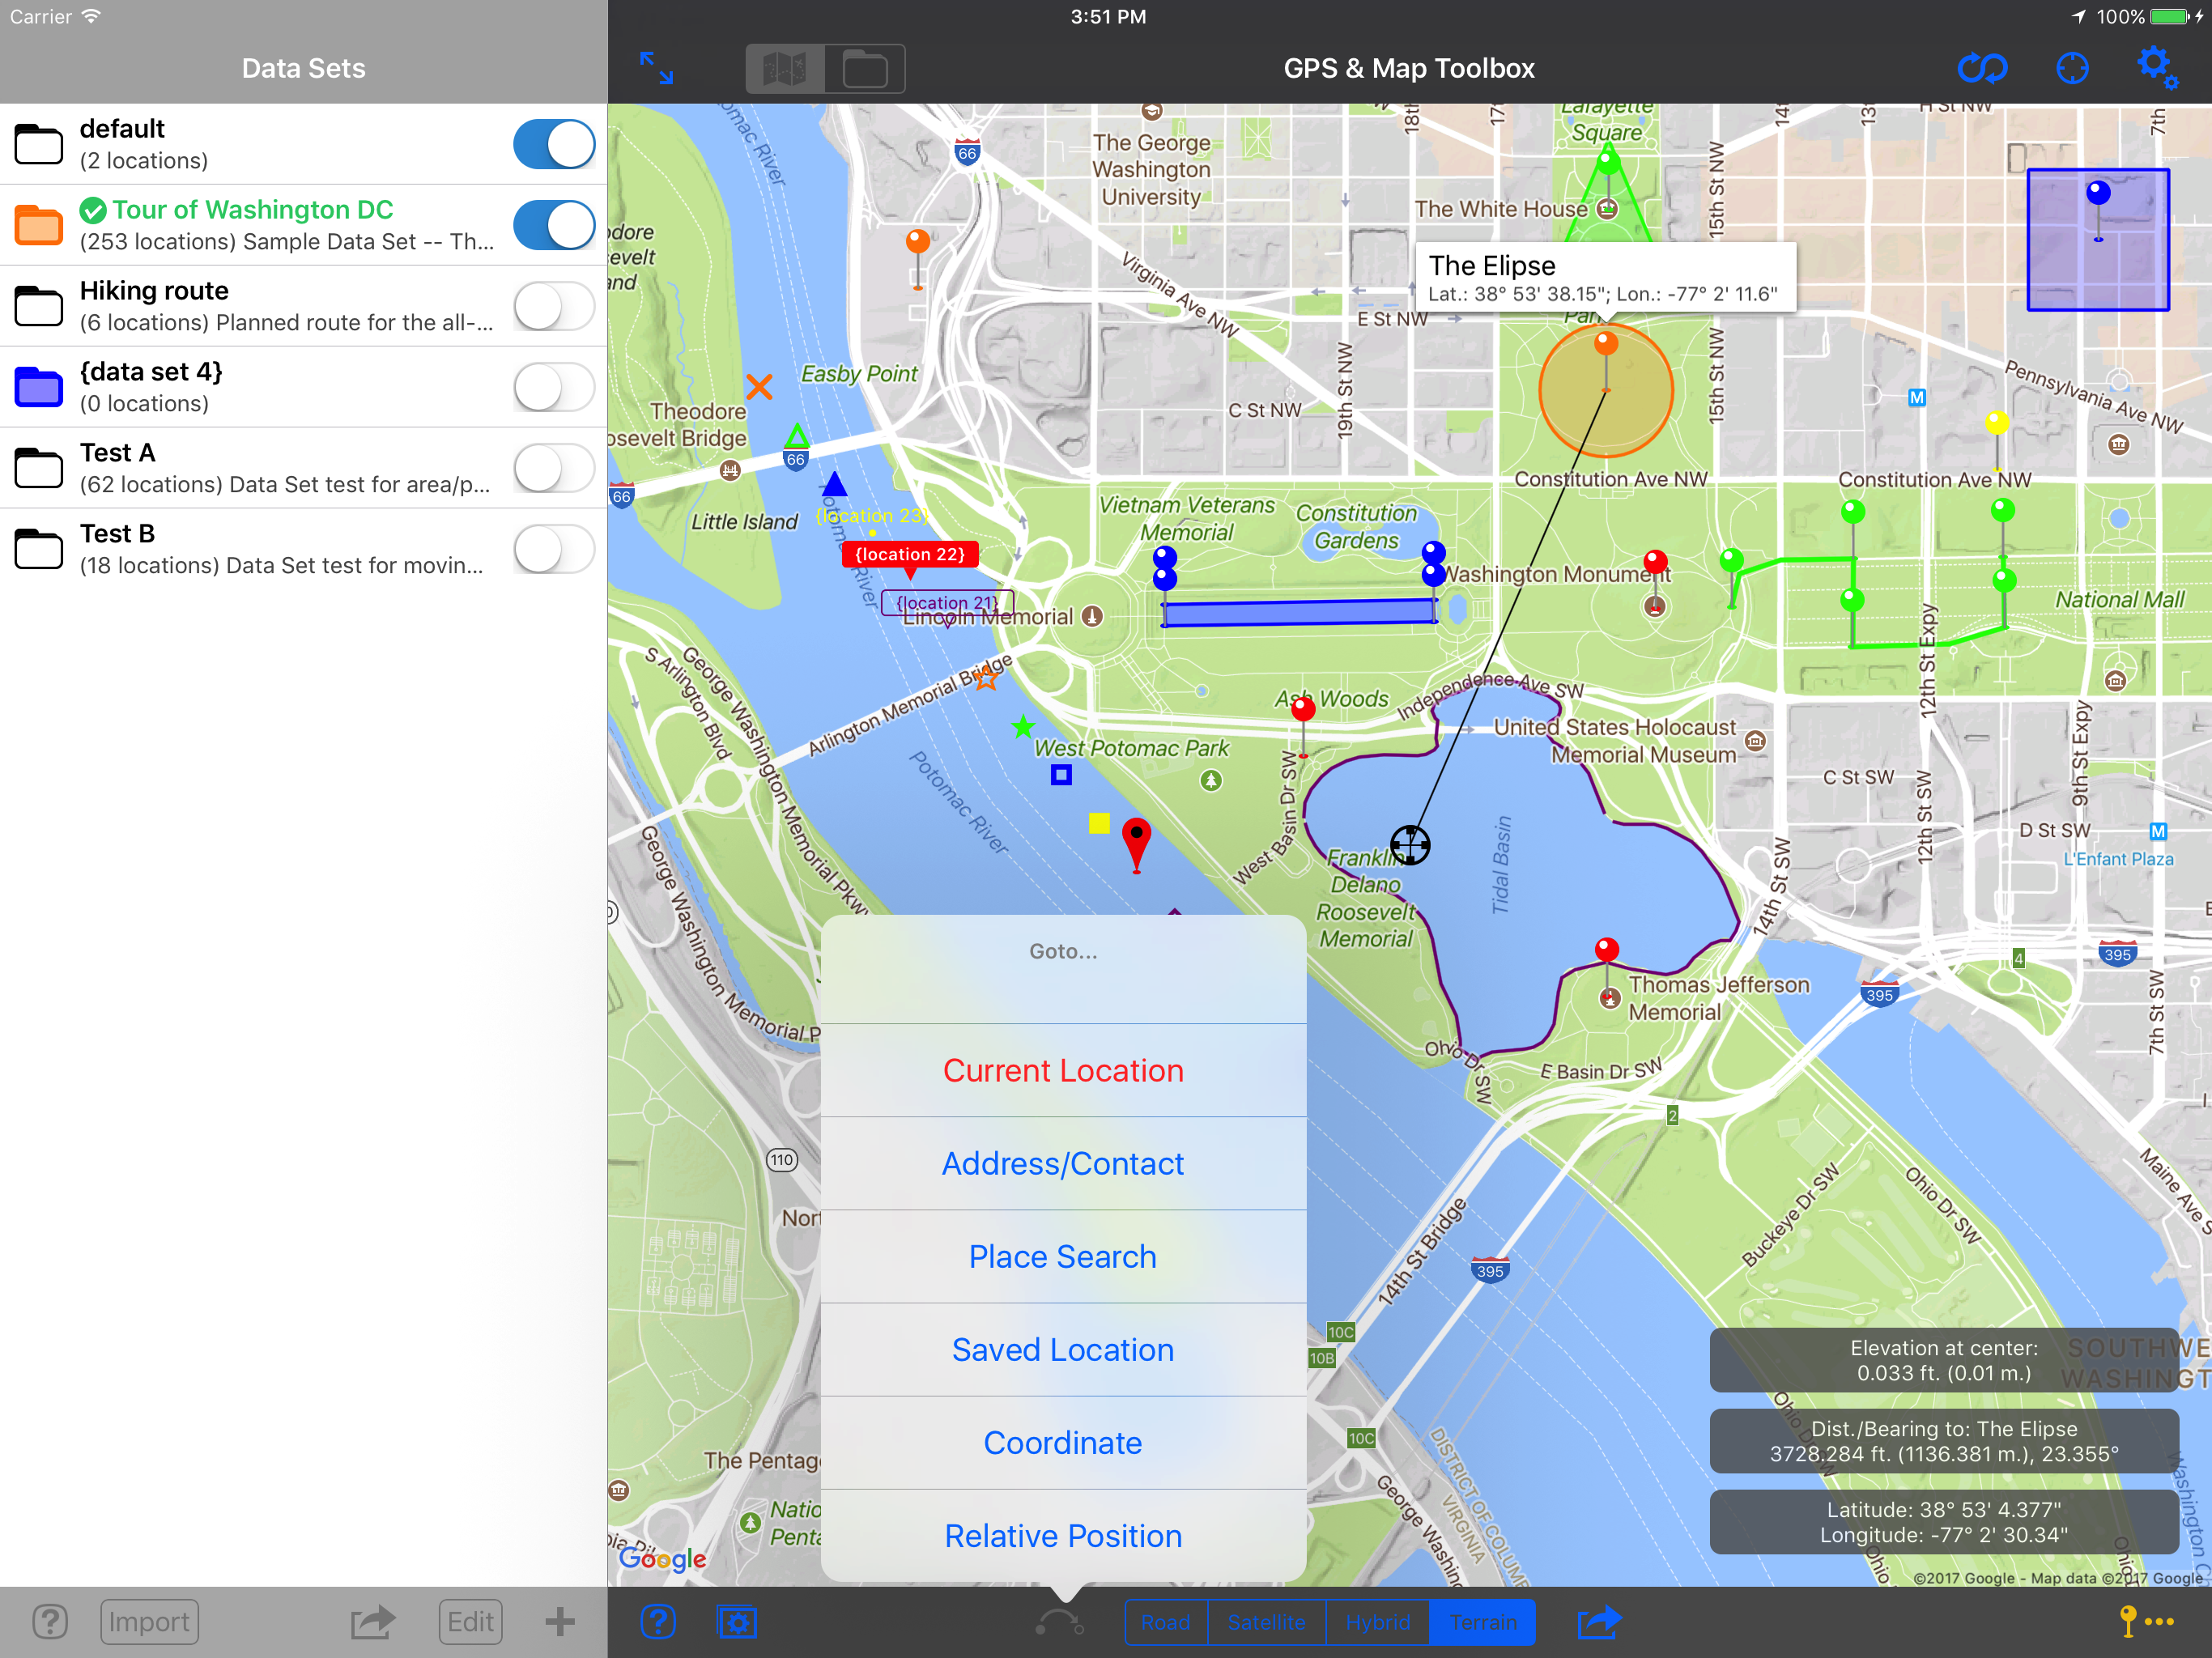Choose Current Location in the Goto menu
Viewport: 2212px width, 1658px height.
click(x=1063, y=1070)
